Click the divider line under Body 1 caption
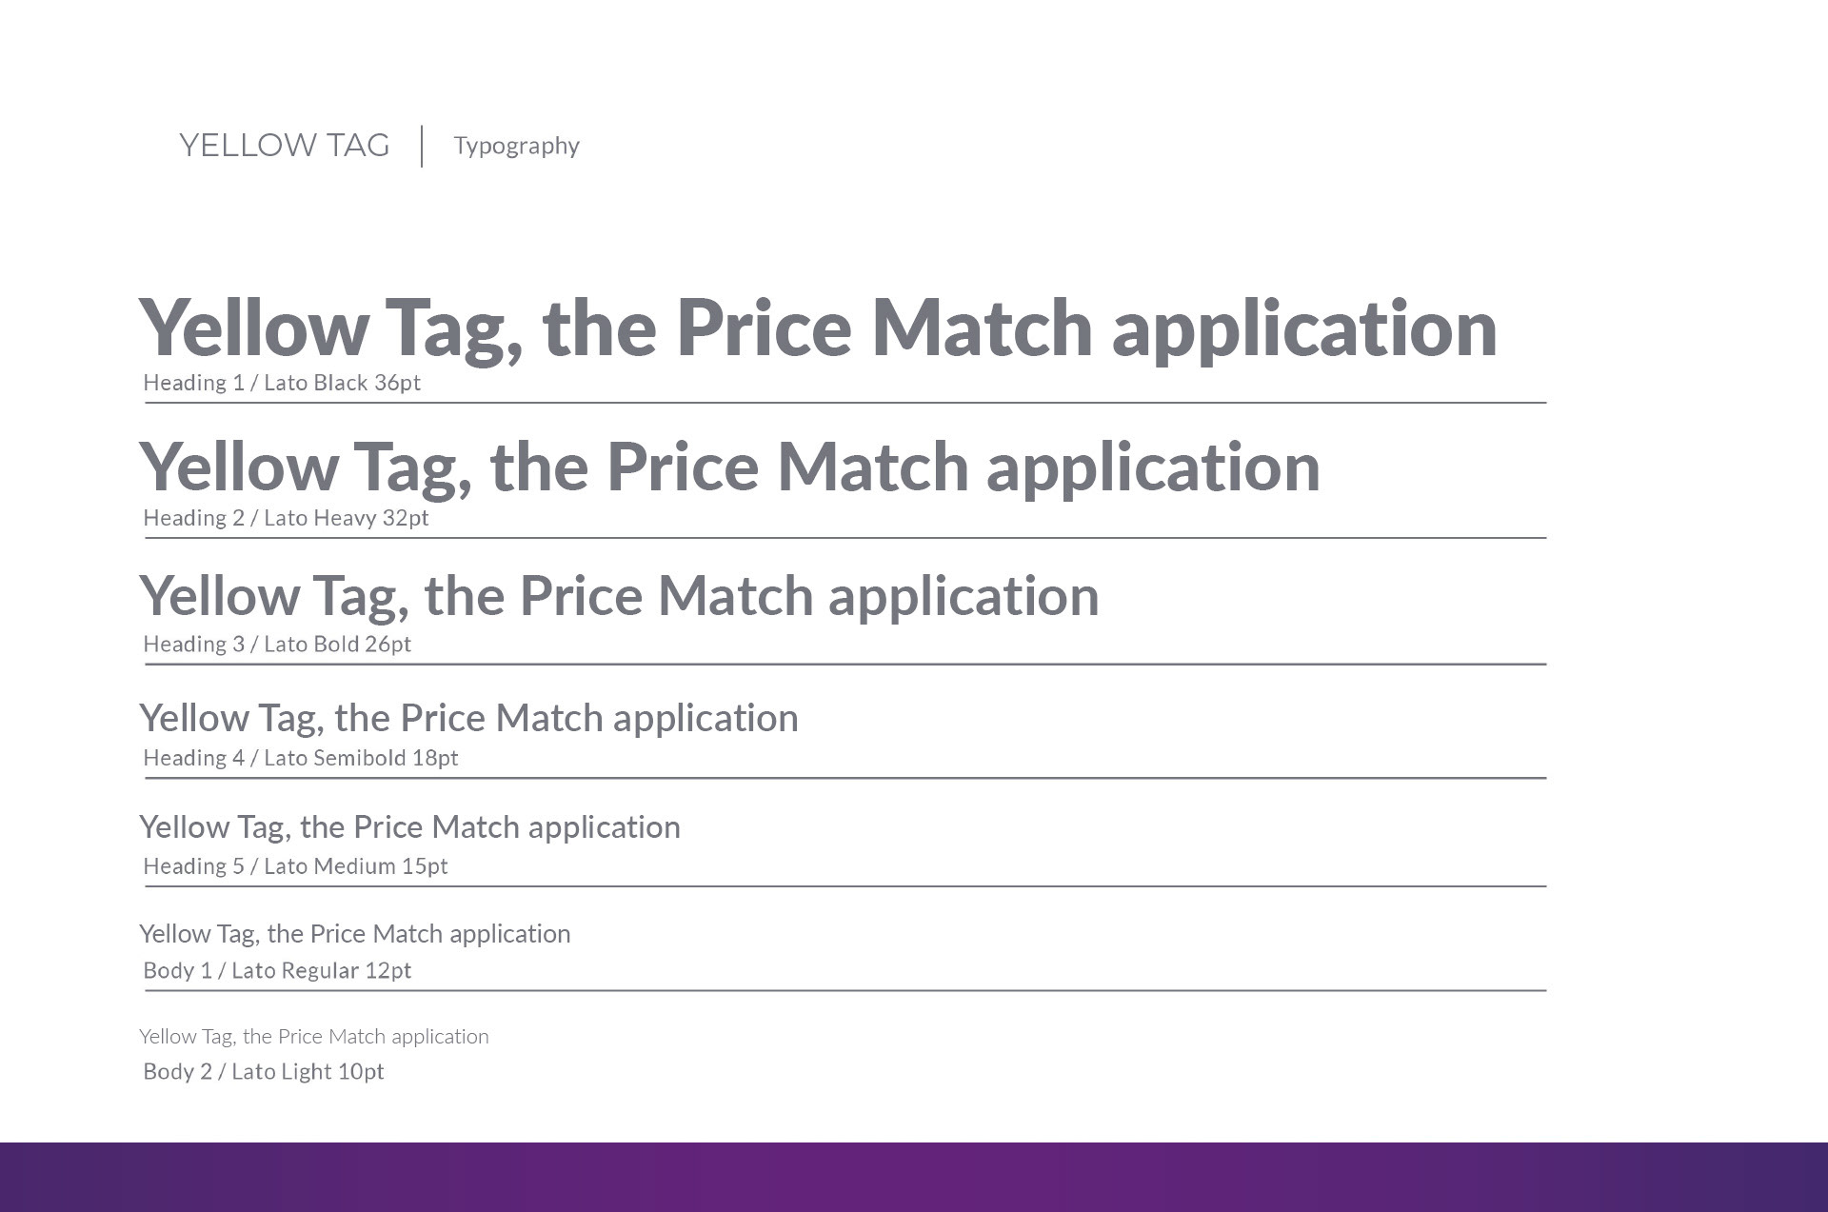 [845, 991]
